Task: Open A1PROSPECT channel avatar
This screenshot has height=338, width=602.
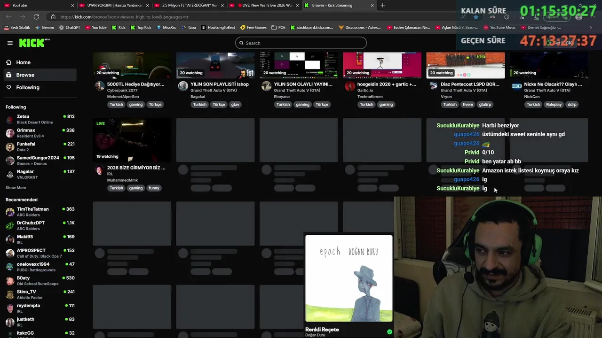Action: [10, 253]
